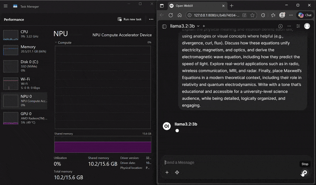Click Run new task
This screenshot has width=316, height=185.
(130, 19)
